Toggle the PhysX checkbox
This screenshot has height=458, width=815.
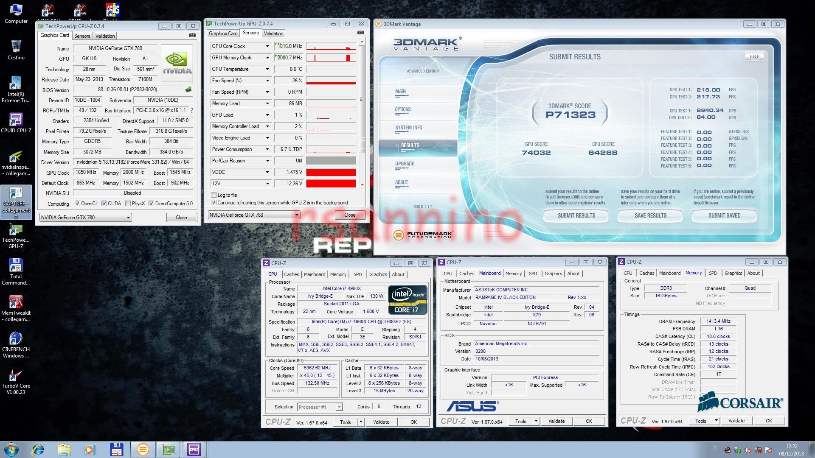click(x=128, y=204)
